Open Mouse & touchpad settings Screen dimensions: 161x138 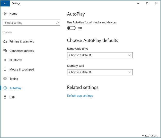[22, 70]
